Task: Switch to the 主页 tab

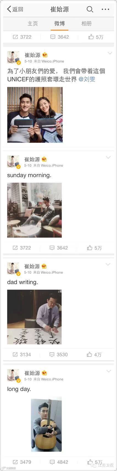Action: click(32, 24)
